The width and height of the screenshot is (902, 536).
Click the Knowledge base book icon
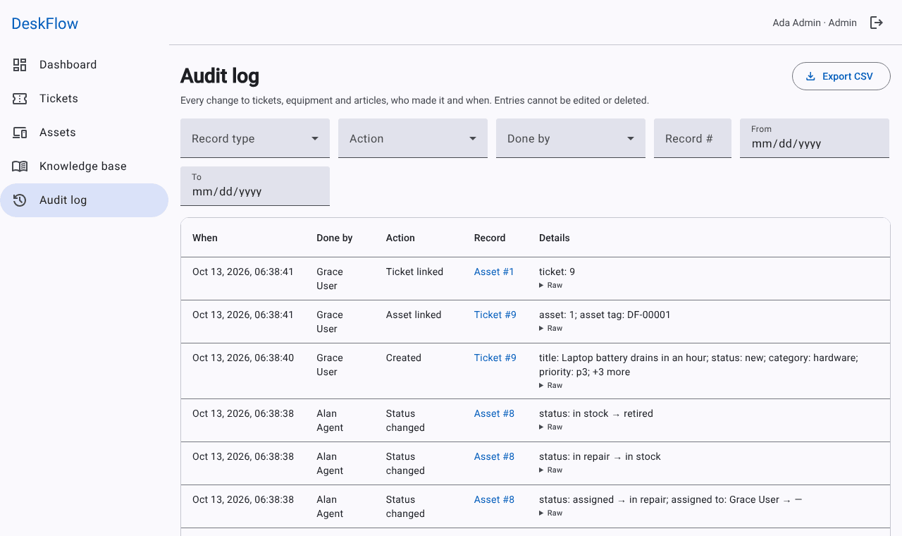pyautogui.click(x=20, y=166)
